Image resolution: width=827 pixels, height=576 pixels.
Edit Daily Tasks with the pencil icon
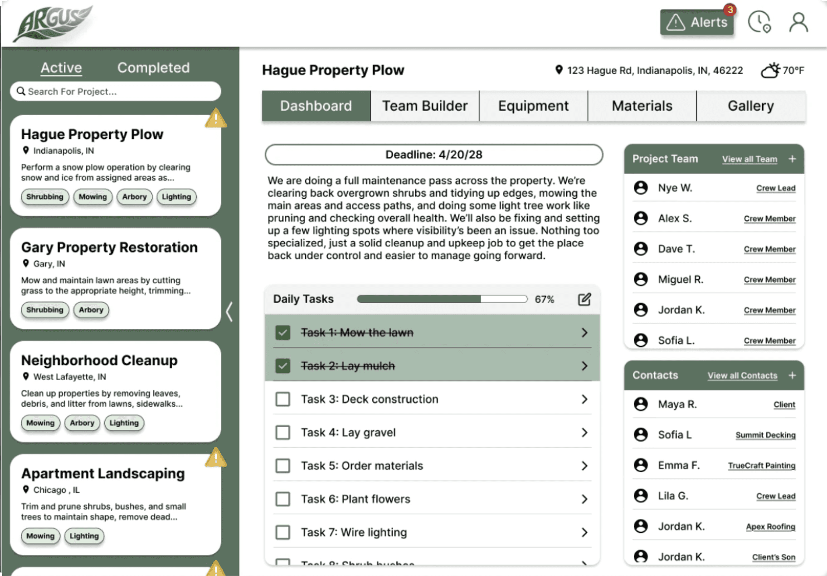pos(584,299)
